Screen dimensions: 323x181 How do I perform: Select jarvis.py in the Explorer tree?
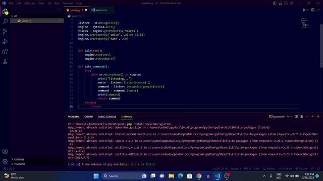click(x=37, y=21)
